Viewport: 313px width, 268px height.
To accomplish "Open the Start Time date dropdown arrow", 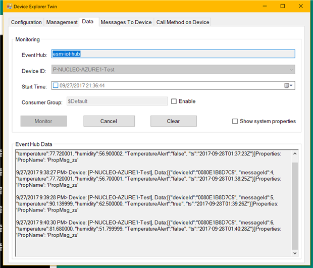I will coord(291,86).
